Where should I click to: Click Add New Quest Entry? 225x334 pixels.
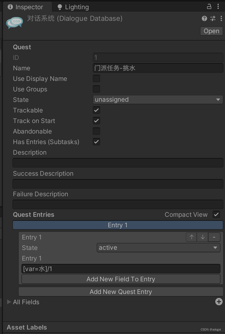tap(121, 292)
